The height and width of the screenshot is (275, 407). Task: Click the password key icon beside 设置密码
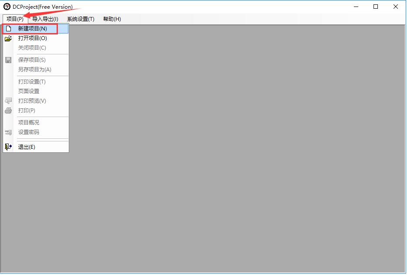8,132
